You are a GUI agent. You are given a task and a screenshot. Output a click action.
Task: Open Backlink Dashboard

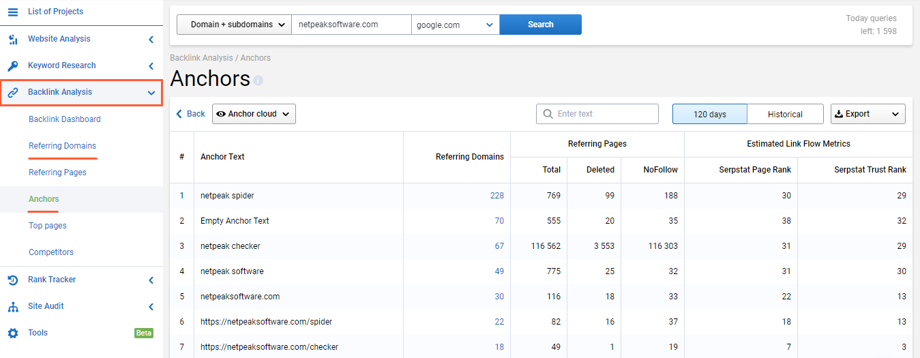pyautogui.click(x=65, y=119)
